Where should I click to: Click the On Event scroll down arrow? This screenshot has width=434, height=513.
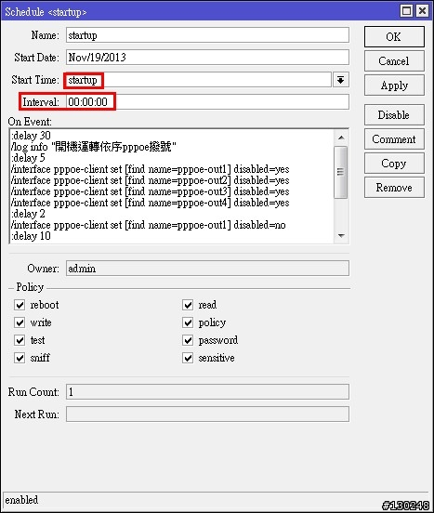[341, 236]
